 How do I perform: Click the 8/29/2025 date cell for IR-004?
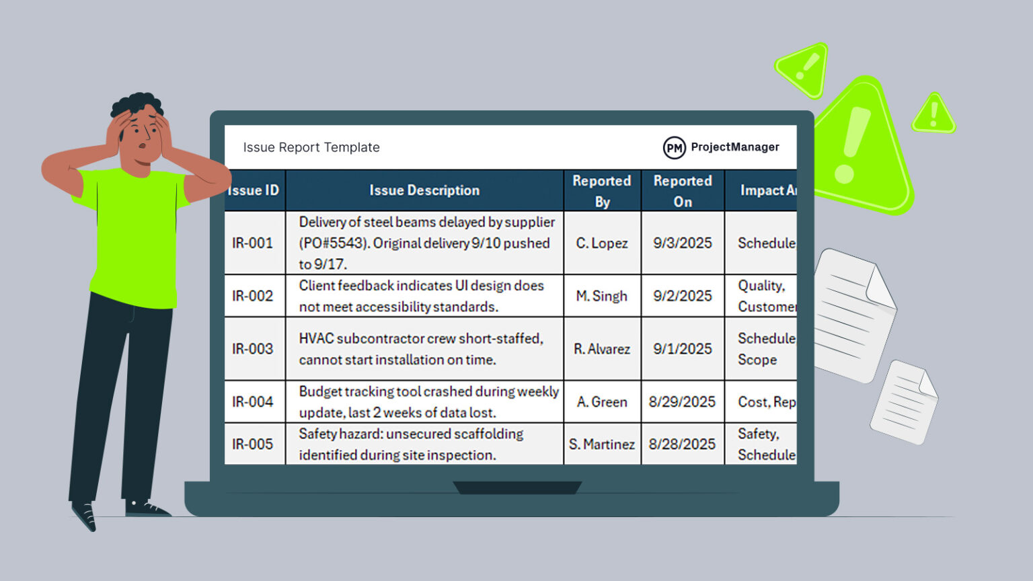tap(683, 401)
